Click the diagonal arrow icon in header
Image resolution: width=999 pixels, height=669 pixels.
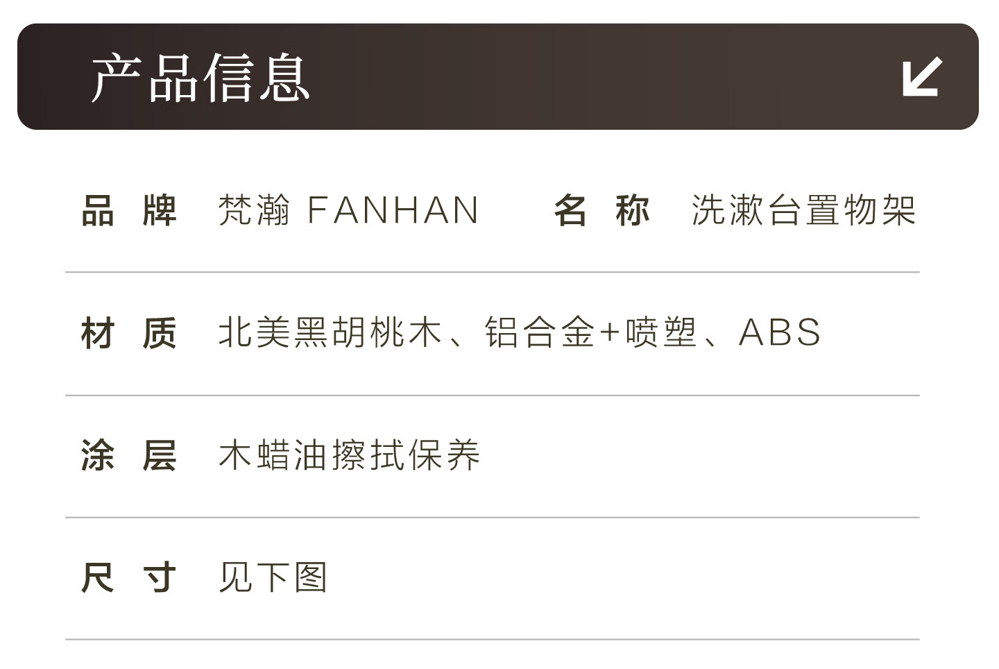coord(922,76)
